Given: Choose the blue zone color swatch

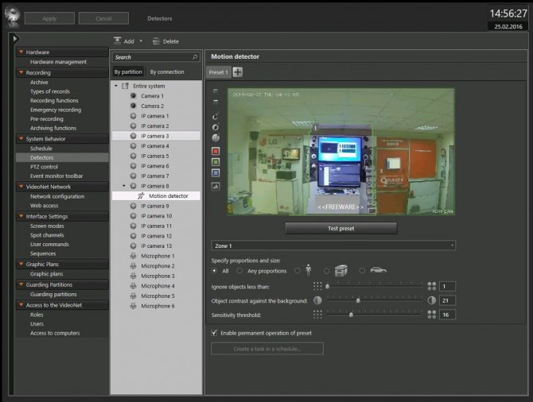Looking at the screenshot, I should (x=216, y=173).
